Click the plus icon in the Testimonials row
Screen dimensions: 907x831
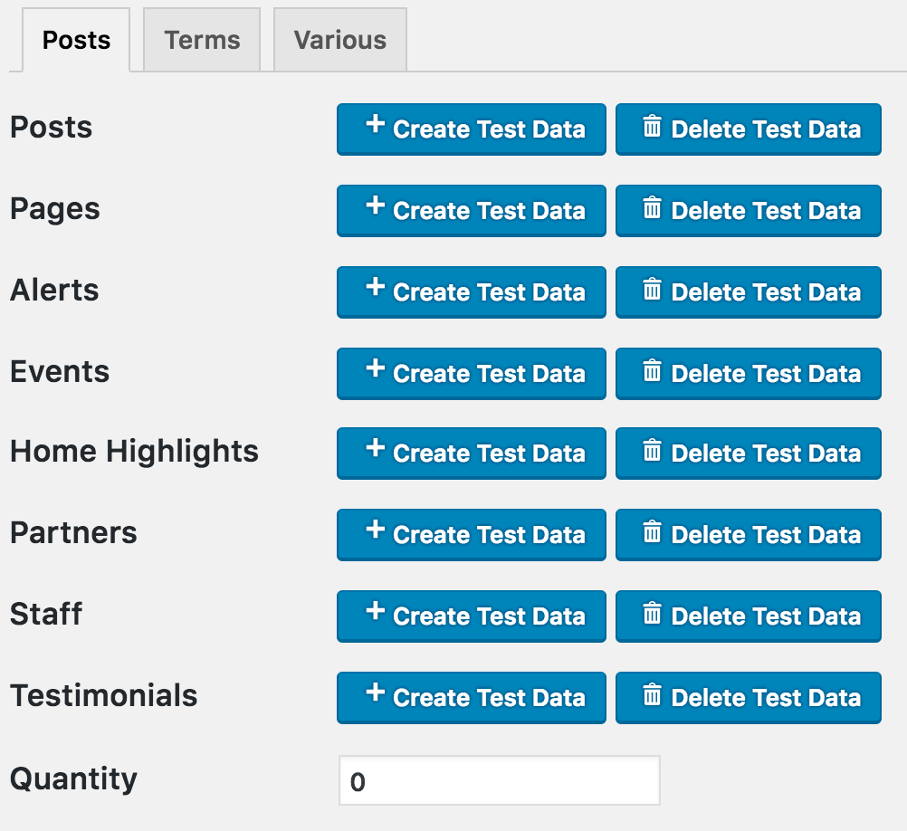point(375,693)
